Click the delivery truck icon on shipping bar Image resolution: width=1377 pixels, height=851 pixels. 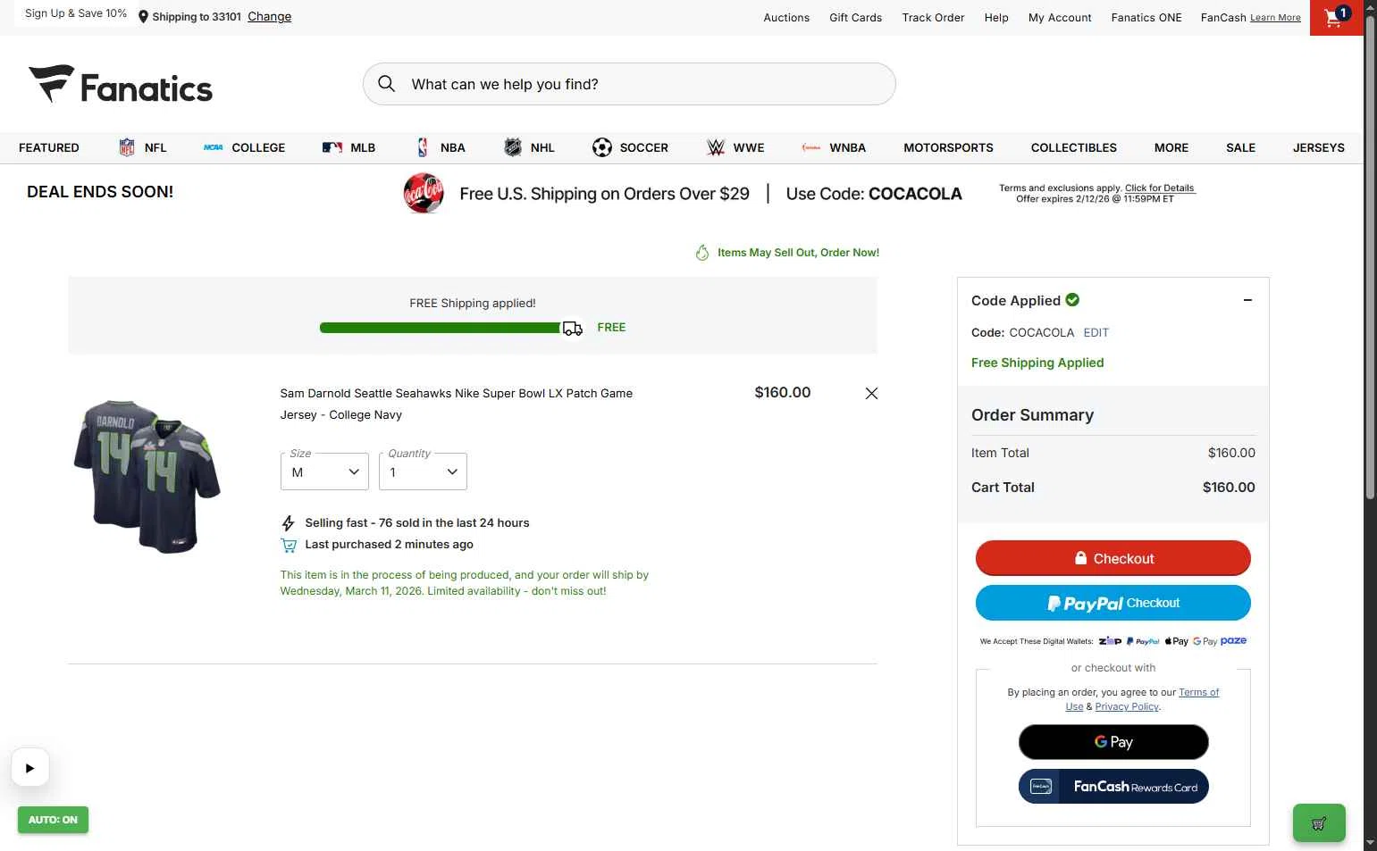(x=572, y=329)
